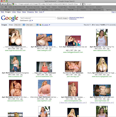Open the Yahoo! bookmark
Viewport: 116px width, 117px height.
[x=54, y=7]
